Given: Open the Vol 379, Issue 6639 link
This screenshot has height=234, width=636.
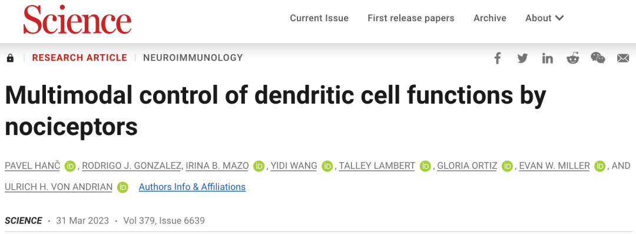Looking at the screenshot, I should [x=164, y=220].
